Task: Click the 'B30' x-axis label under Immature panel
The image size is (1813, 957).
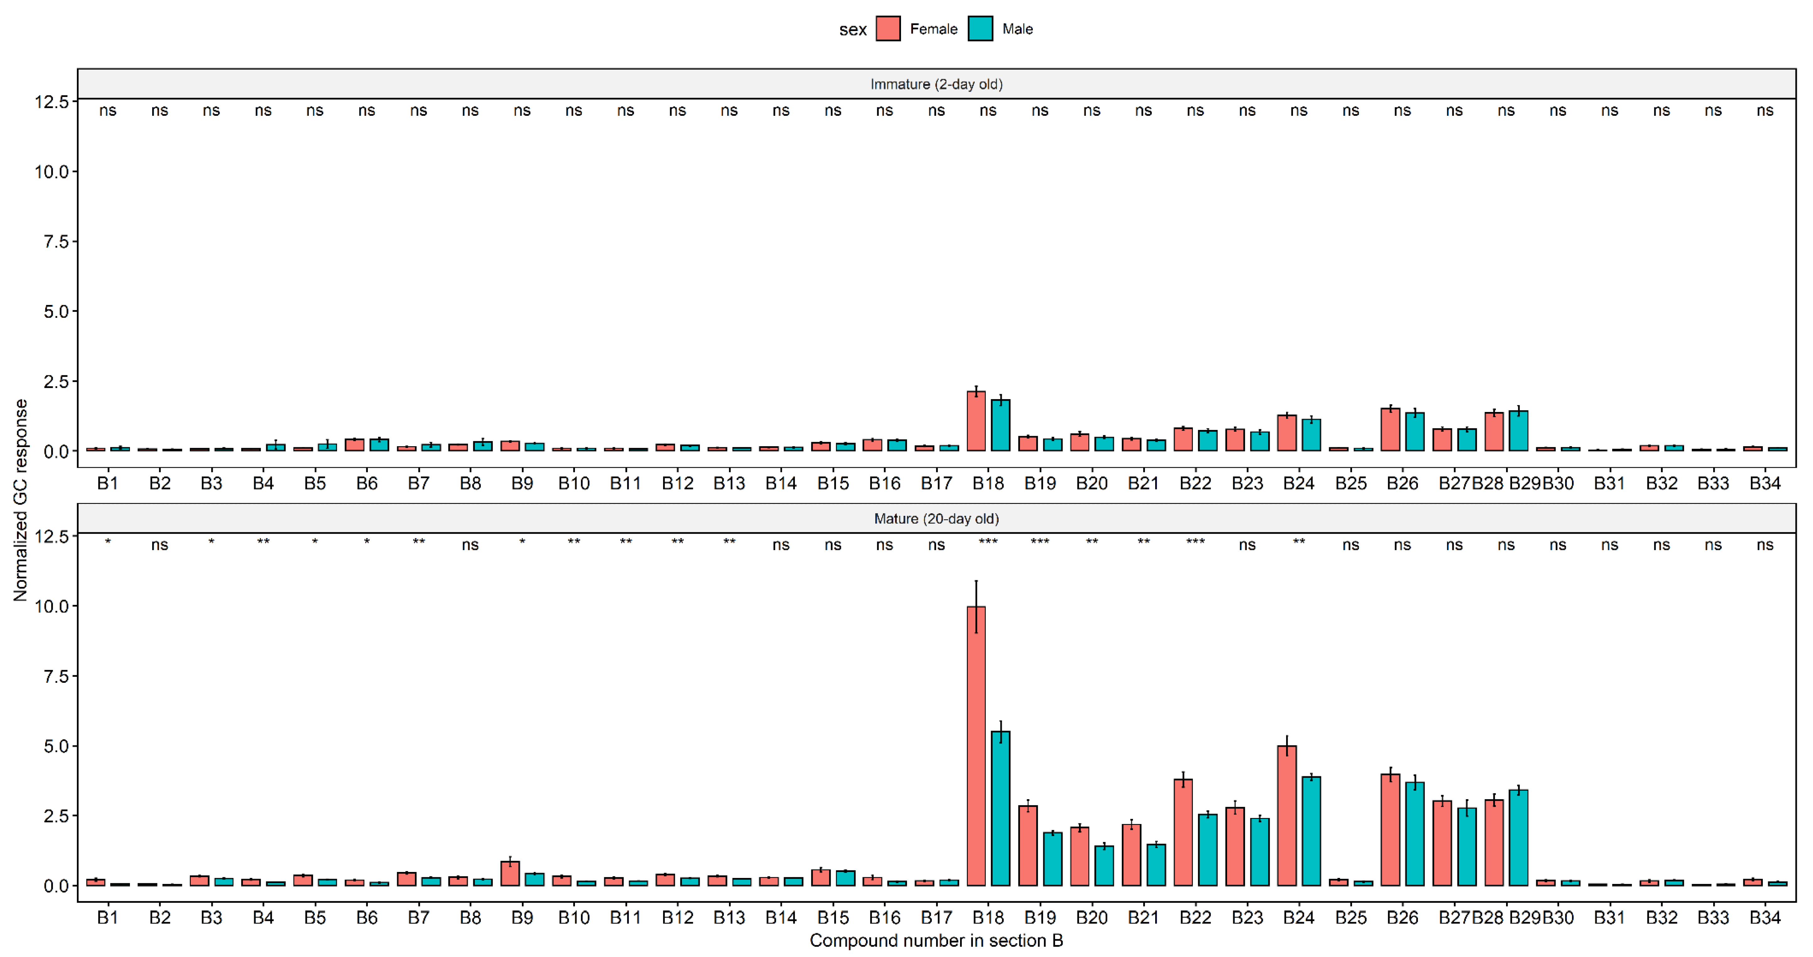Action: click(x=1558, y=484)
